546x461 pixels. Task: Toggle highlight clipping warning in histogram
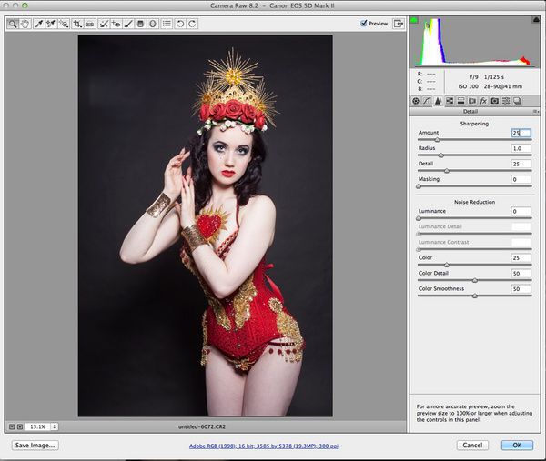pos(535,19)
